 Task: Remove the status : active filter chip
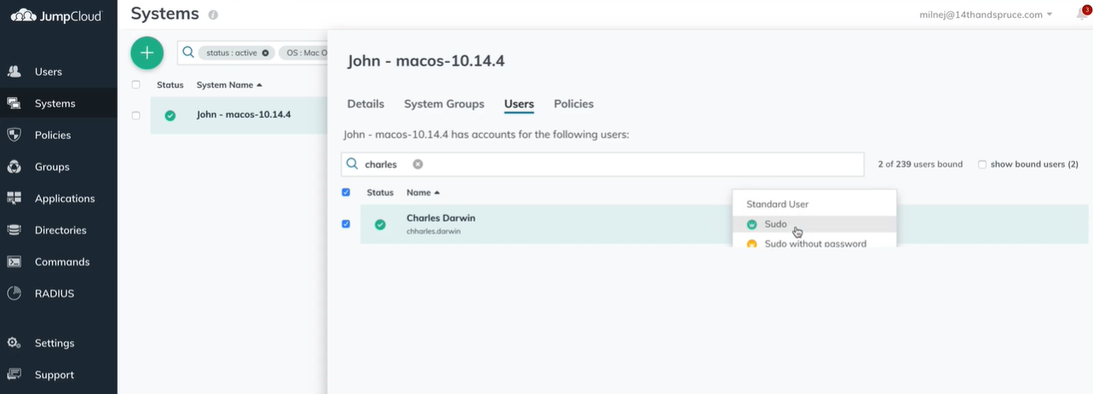[x=265, y=53]
